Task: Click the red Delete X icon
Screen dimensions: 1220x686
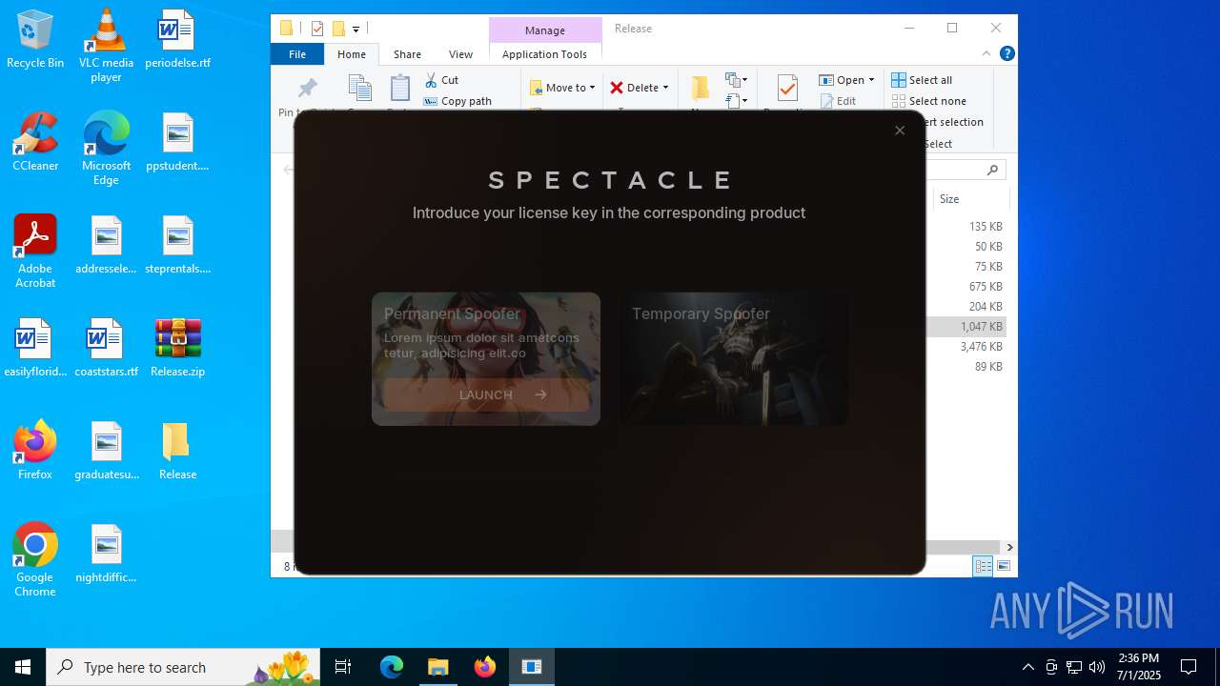Action: click(617, 88)
